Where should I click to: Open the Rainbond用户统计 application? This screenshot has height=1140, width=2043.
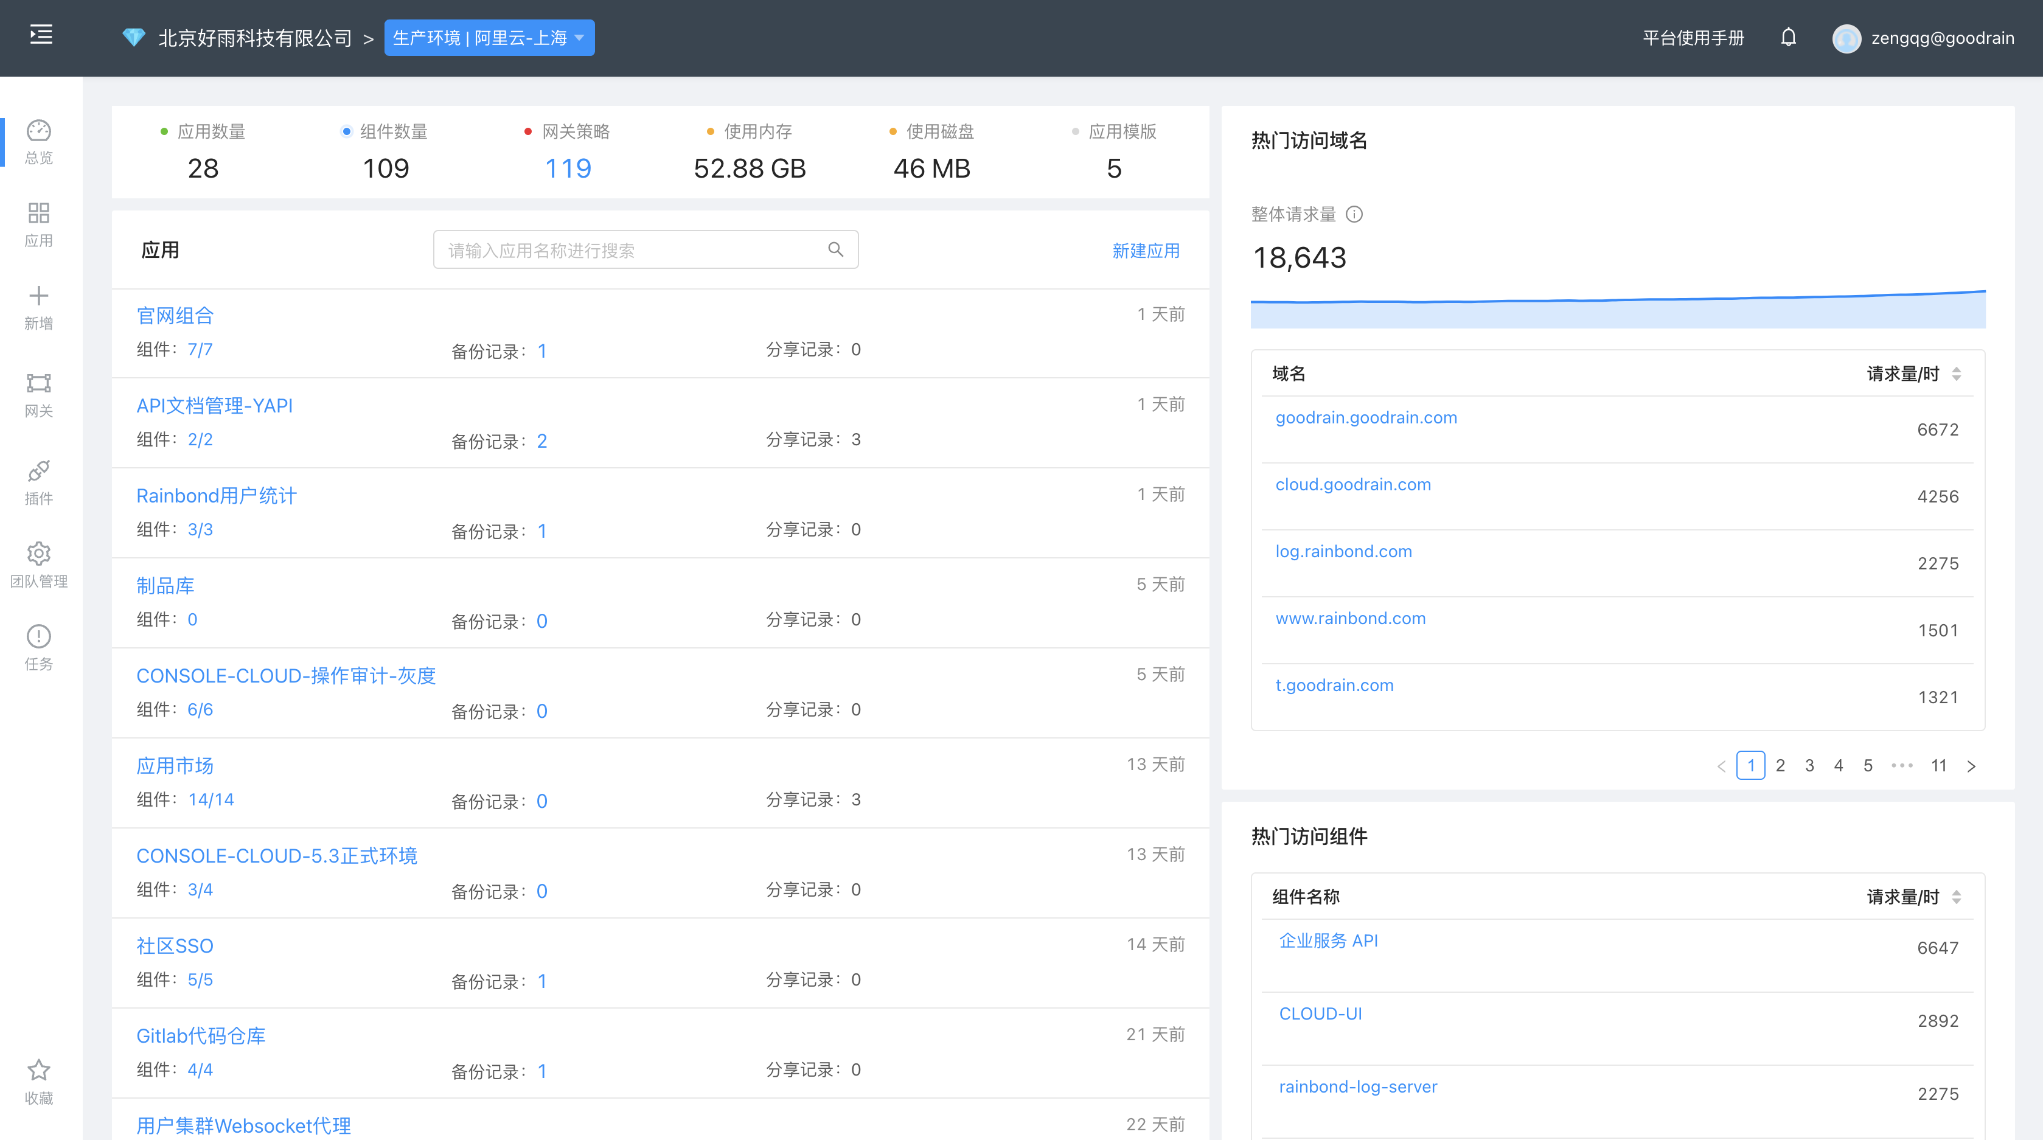point(217,495)
